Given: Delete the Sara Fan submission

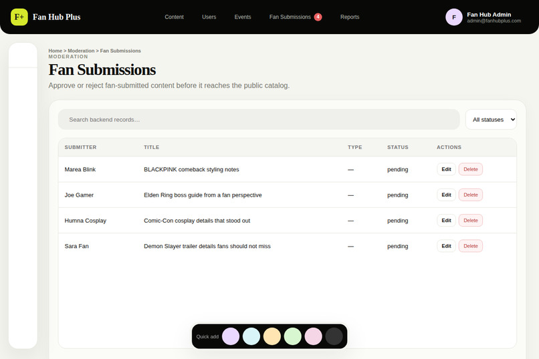Looking at the screenshot, I should tap(471, 246).
